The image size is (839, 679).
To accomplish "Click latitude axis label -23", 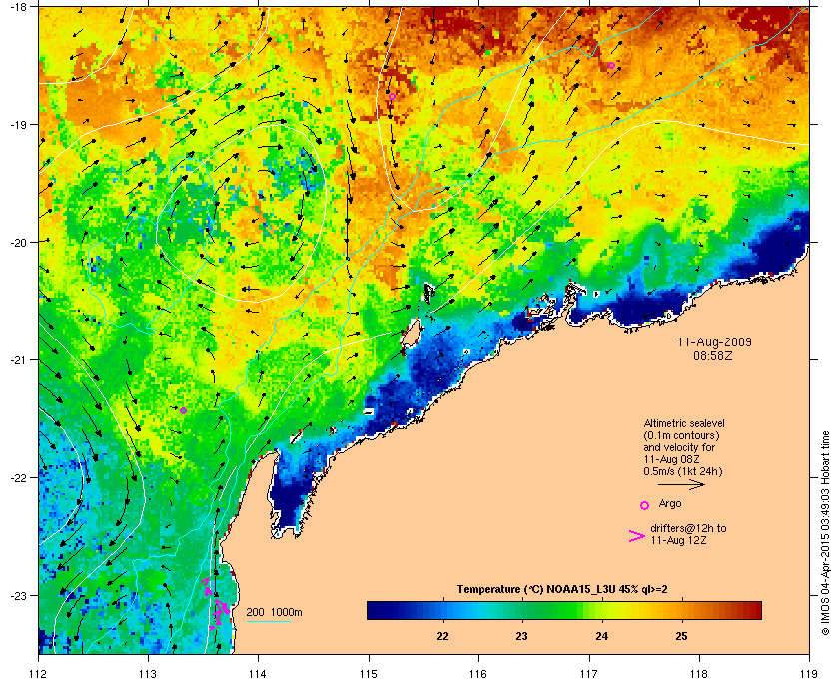I will point(17,595).
